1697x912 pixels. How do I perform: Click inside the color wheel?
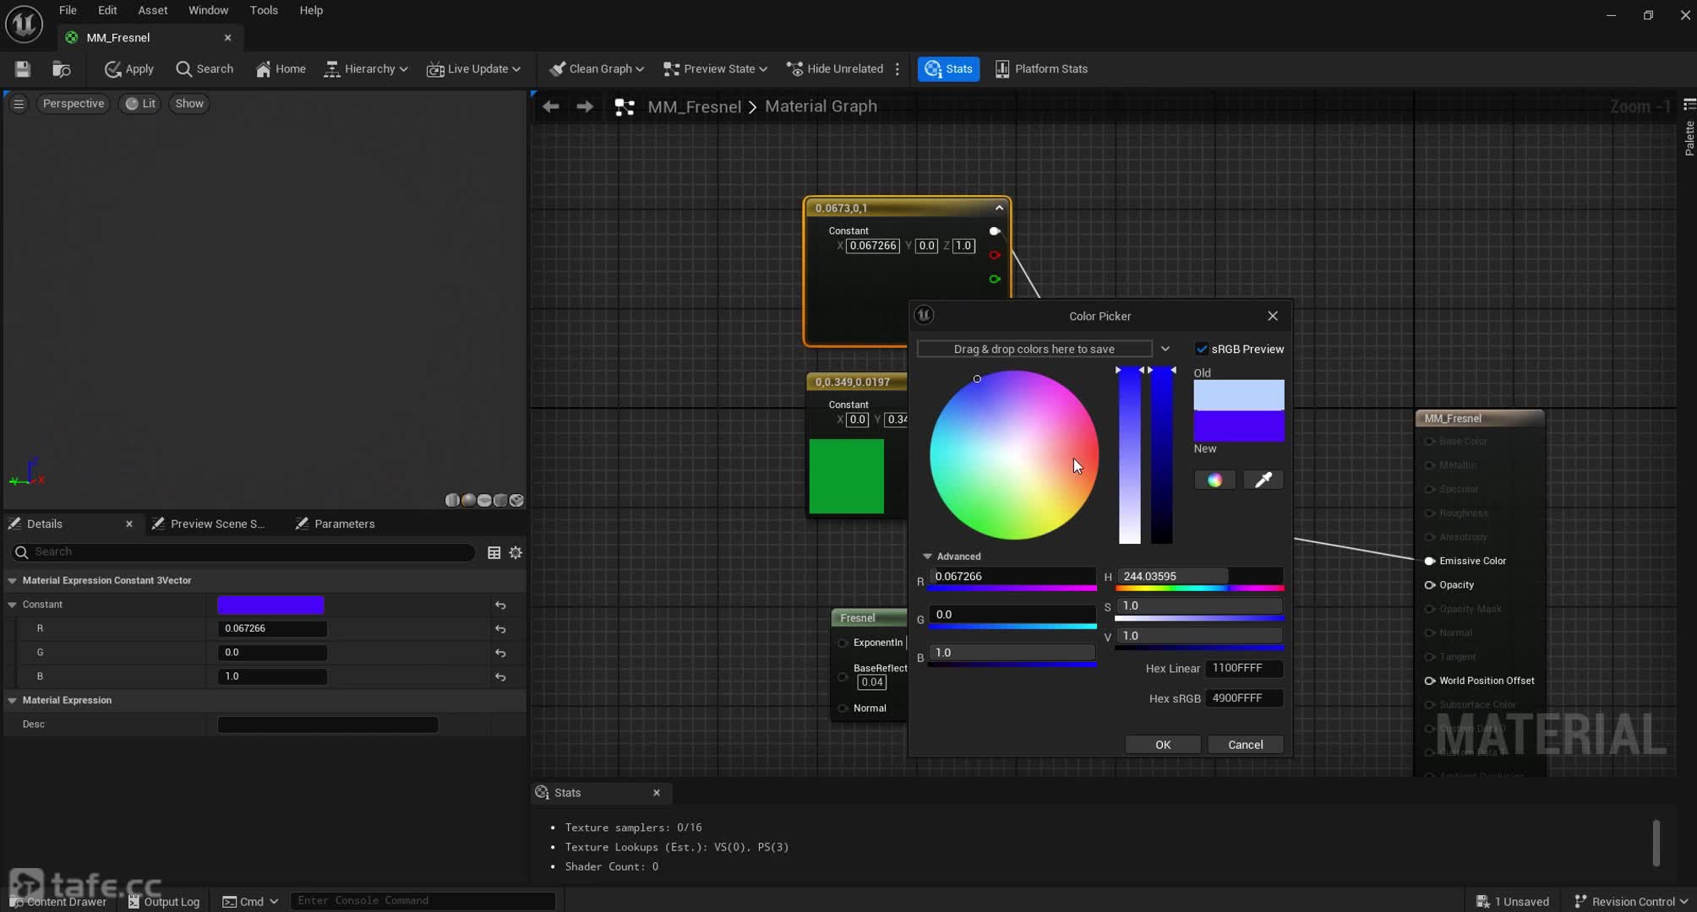1014,455
